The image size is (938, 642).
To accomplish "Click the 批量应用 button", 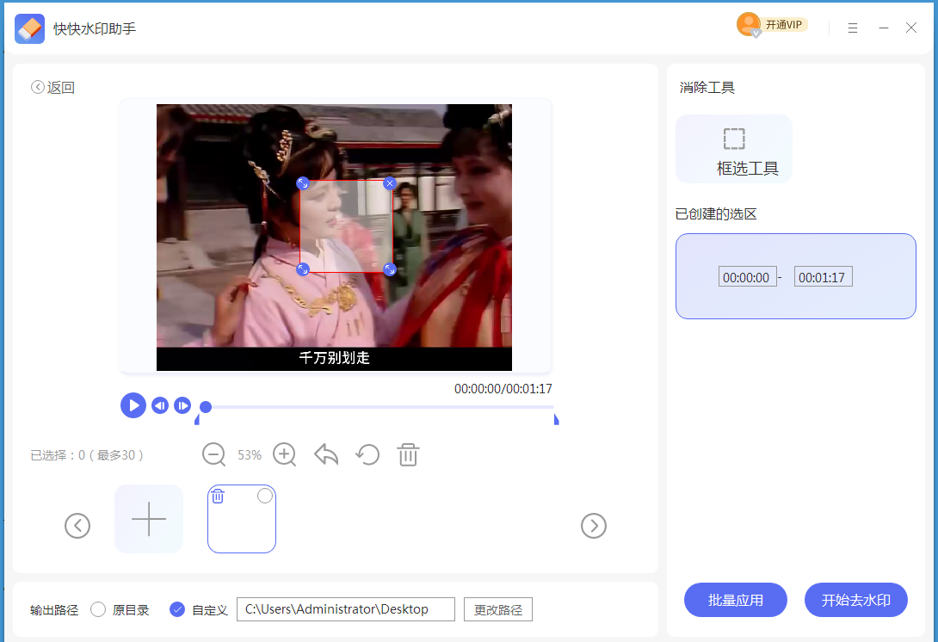I will click(736, 600).
